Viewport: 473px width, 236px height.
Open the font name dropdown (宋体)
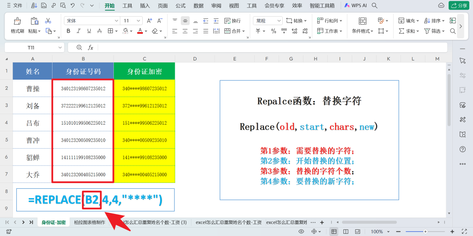116,21
